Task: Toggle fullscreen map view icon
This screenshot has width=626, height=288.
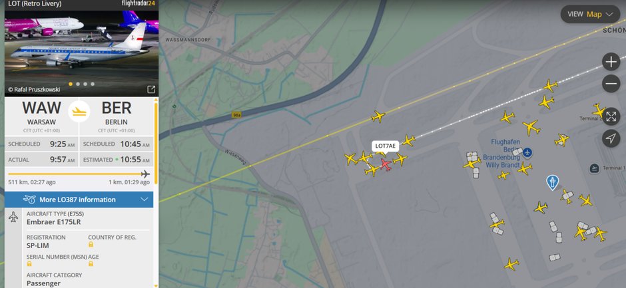Action: click(x=611, y=116)
